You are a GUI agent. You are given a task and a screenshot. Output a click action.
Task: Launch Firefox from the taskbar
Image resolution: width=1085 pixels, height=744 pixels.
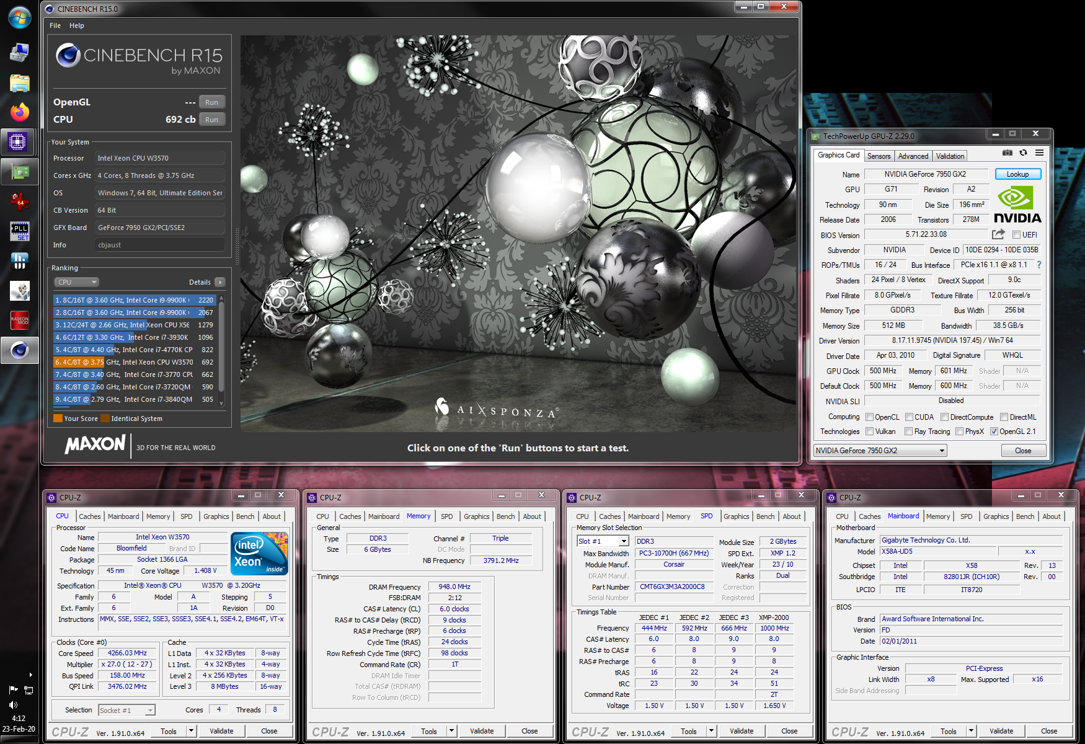[19, 112]
